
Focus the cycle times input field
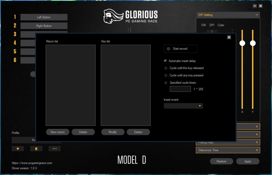click(180, 89)
